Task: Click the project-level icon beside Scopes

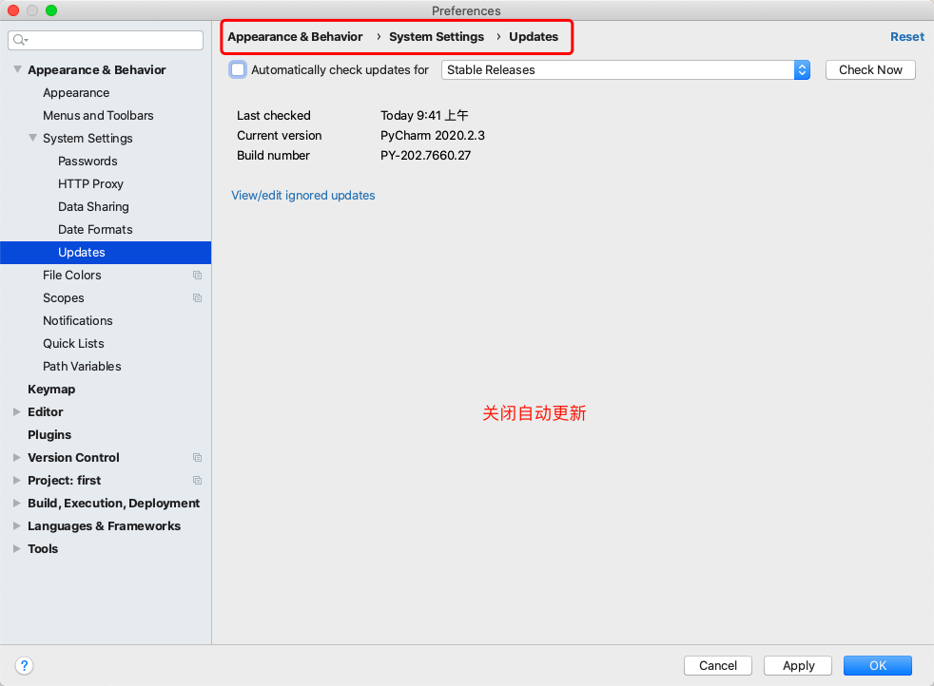Action: 197,298
